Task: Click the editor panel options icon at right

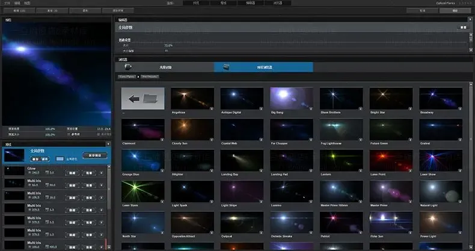Action: coord(463,27)
